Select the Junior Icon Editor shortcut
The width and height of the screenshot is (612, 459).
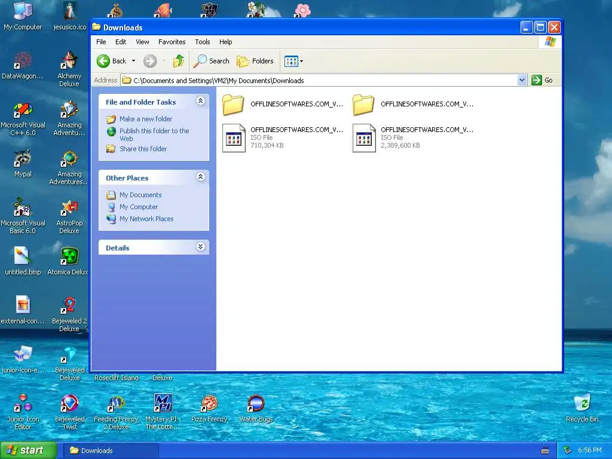coord(23,412)
